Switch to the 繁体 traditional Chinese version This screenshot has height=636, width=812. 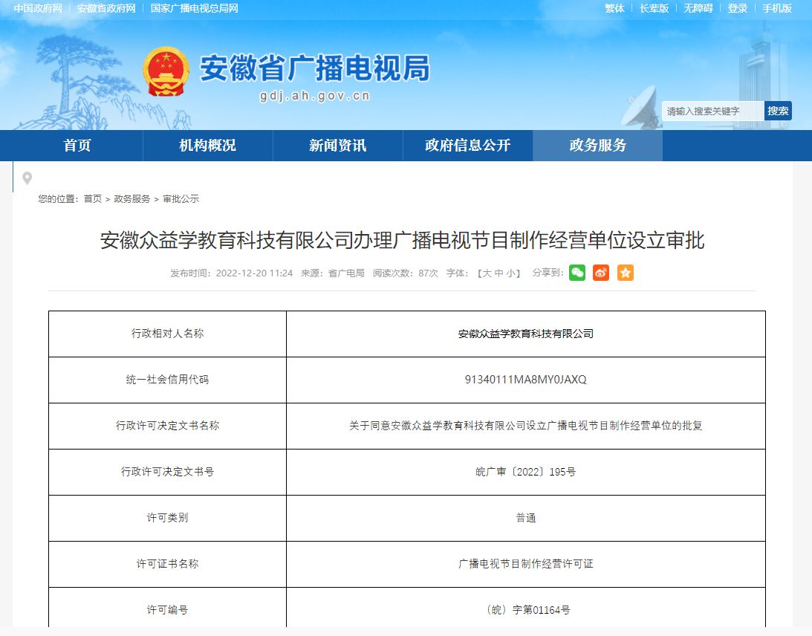pyautogui.click(x=614, y=9)
